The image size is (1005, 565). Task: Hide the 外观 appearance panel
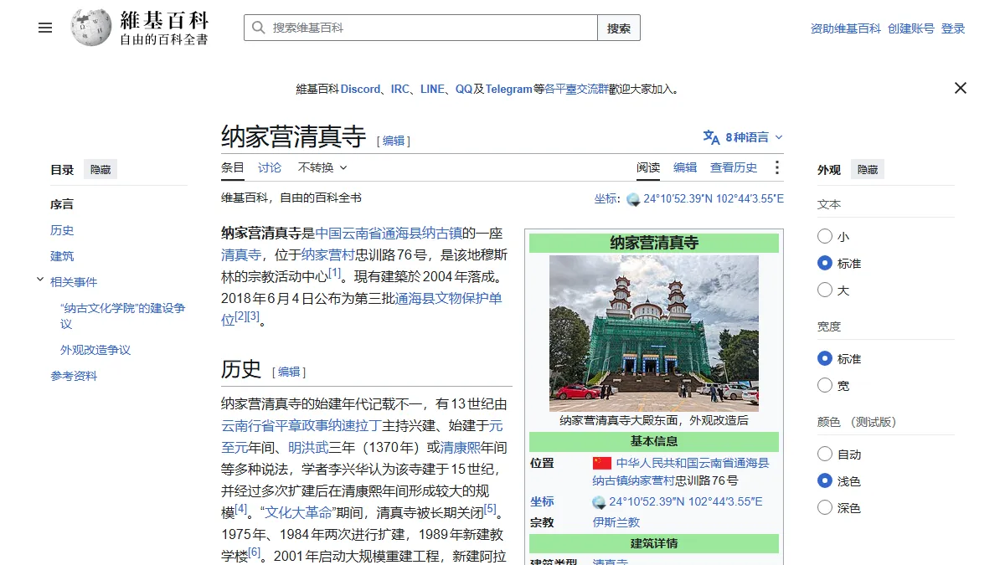pos(868,170)
